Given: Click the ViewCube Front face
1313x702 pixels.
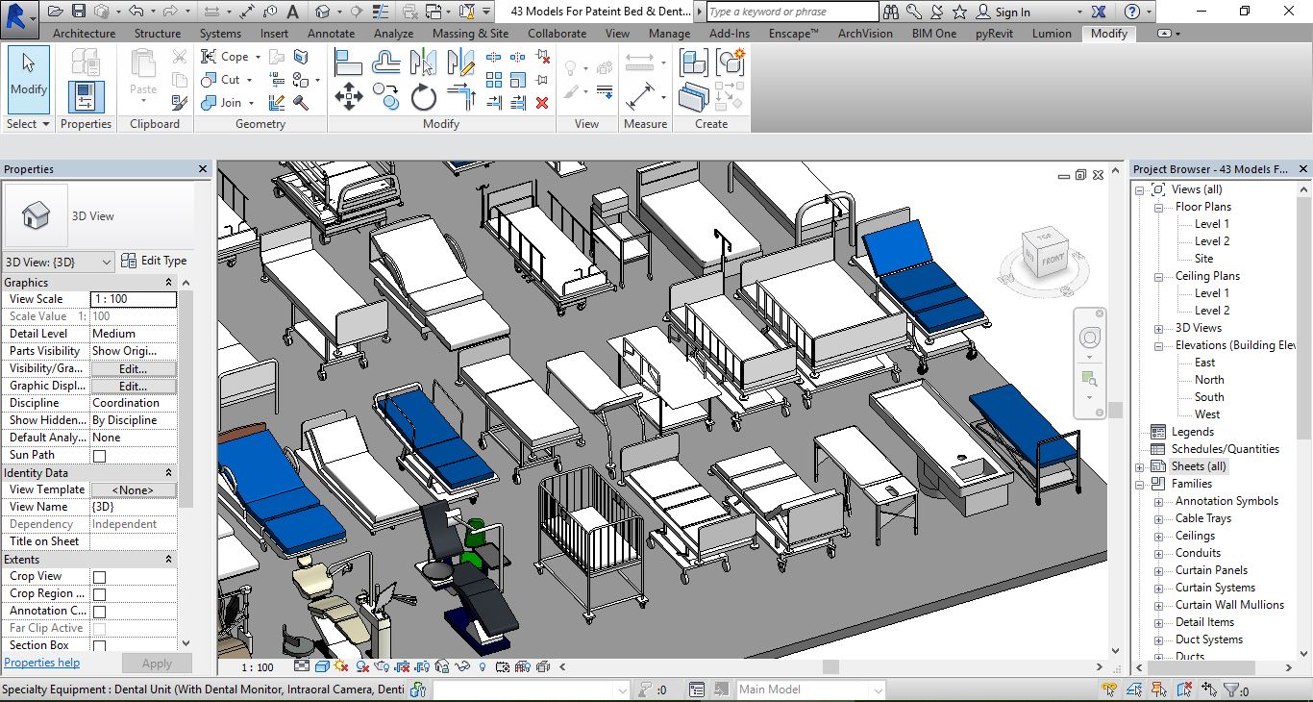Looking at the screenshot, I should (1052, 260).
